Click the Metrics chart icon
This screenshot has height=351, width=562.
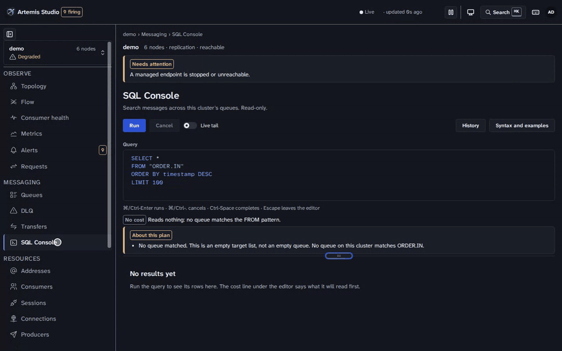point(13,134)
